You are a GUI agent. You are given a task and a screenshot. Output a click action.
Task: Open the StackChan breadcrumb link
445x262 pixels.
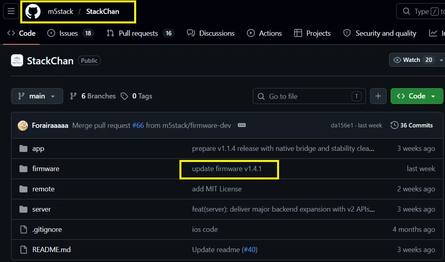pos(102,12)
